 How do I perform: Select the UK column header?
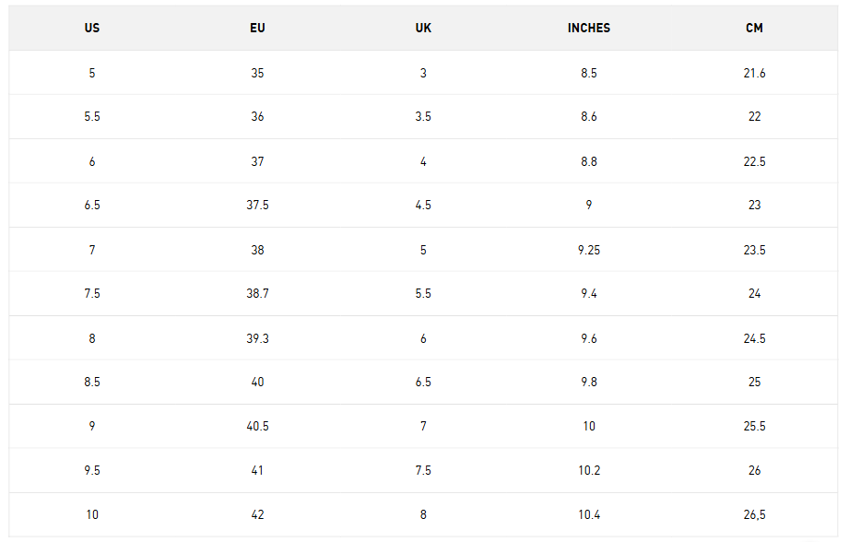[423, 28]
